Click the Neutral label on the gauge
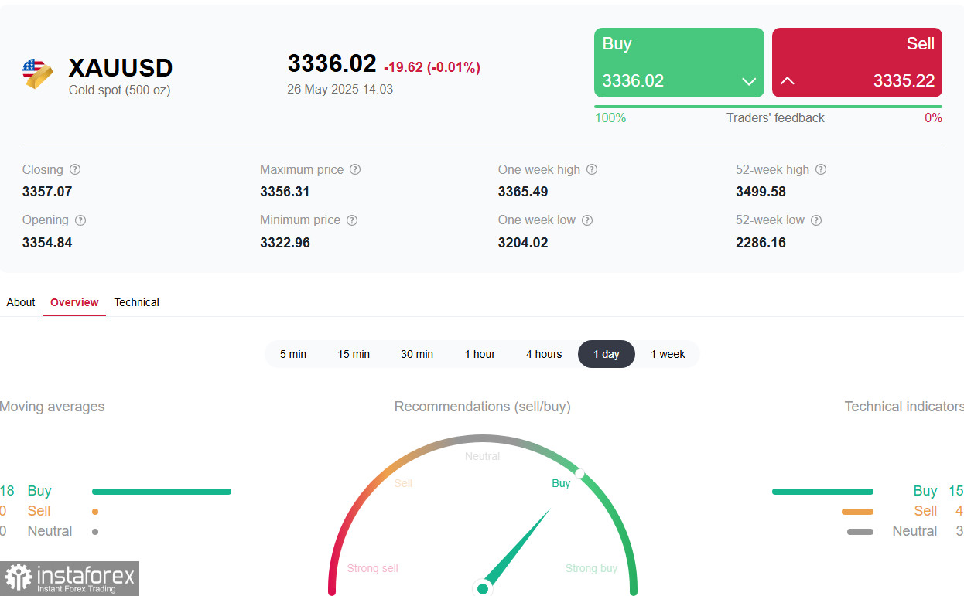The image size is (964, 596). point(482,456)
